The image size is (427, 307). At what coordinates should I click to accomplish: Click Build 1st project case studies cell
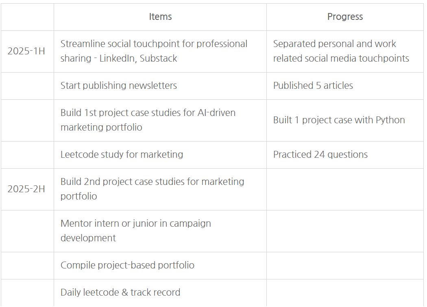[148, 120]
